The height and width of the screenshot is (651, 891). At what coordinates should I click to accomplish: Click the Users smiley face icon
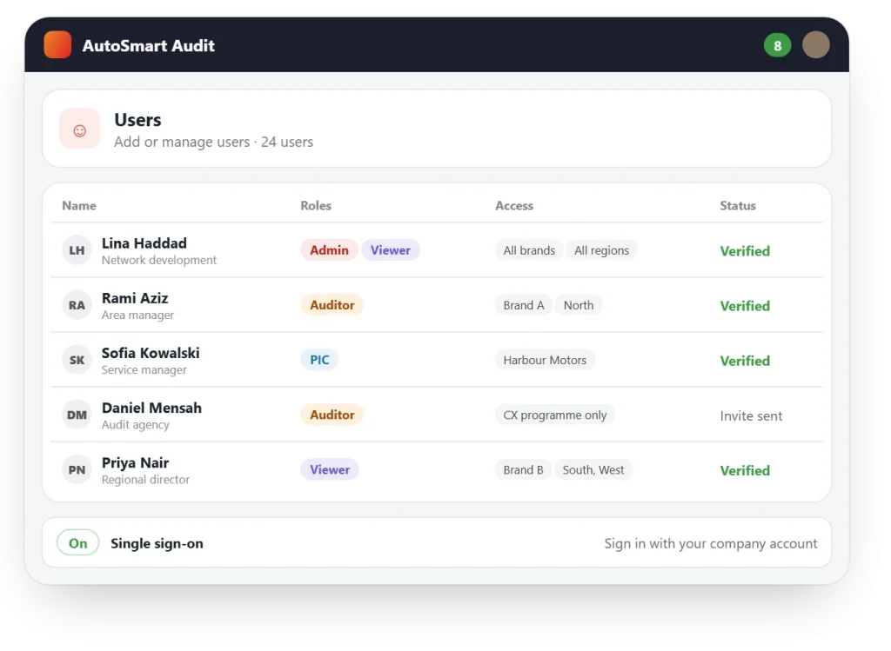pyautogui.click(x=79, y=129)
